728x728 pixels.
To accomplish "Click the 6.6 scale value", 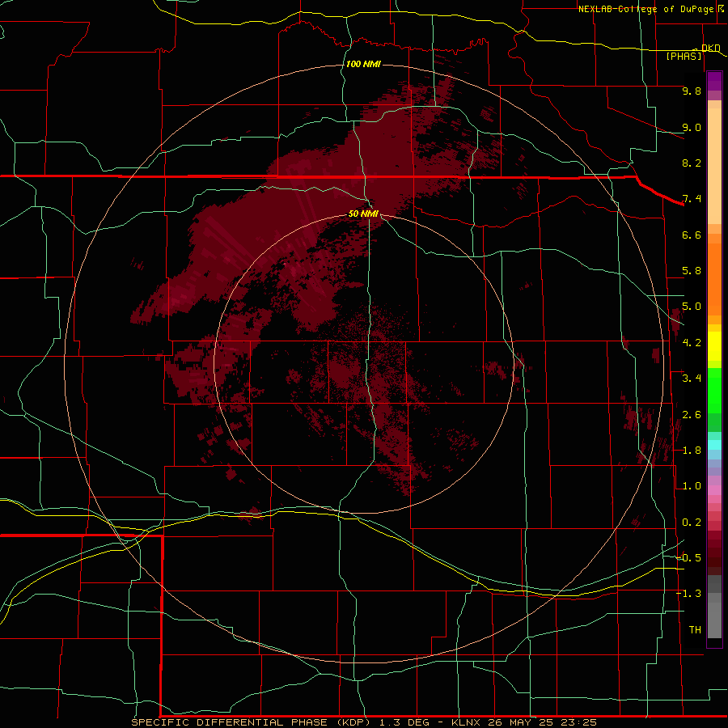I will (692, 235).
